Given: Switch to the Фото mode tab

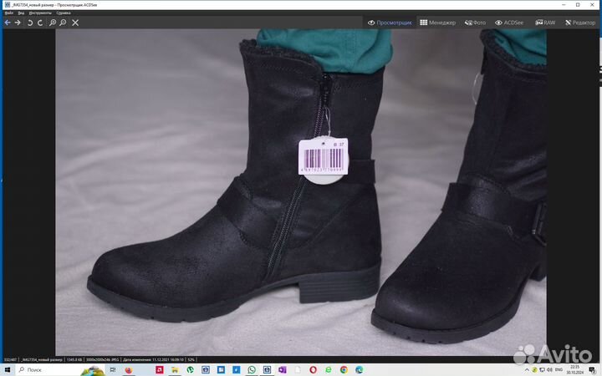Looking at the screenshot, I should tap(475, 23).
